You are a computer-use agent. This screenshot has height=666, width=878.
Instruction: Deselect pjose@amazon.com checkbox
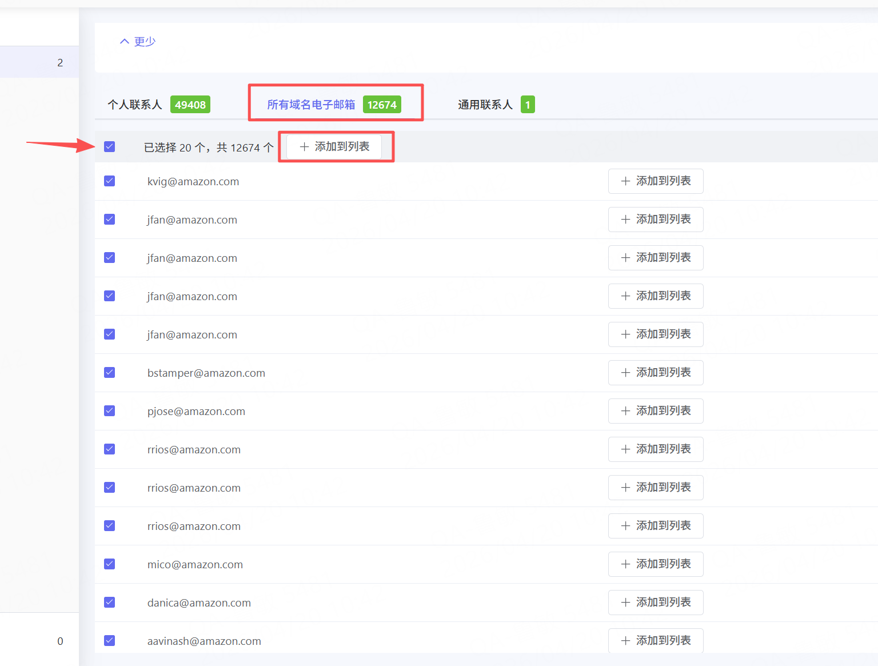[110, 411]
